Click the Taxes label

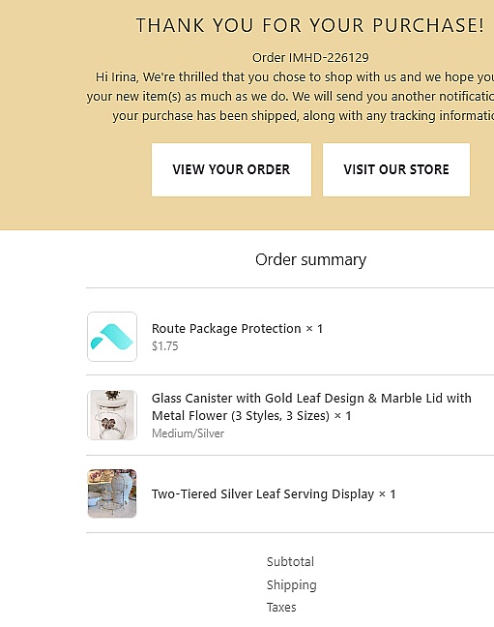point(281,608)
